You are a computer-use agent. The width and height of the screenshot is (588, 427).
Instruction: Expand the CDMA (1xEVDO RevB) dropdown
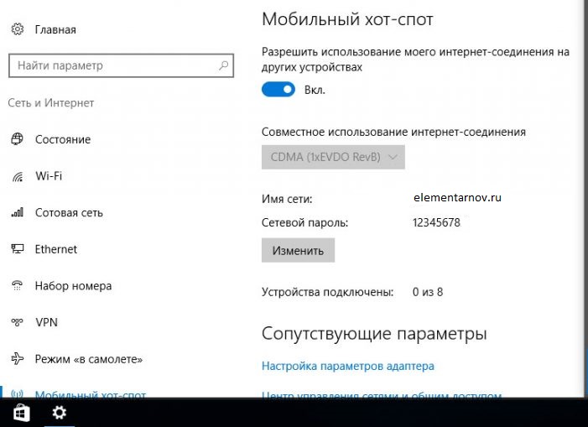click(333, 157)
